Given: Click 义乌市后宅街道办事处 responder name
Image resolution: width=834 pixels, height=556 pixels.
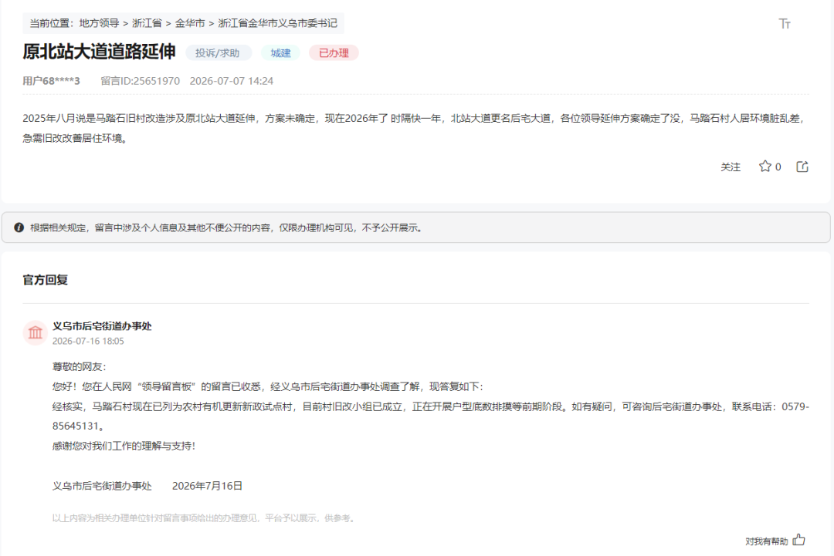Looking at the screenshot, I should click(102, 326).
